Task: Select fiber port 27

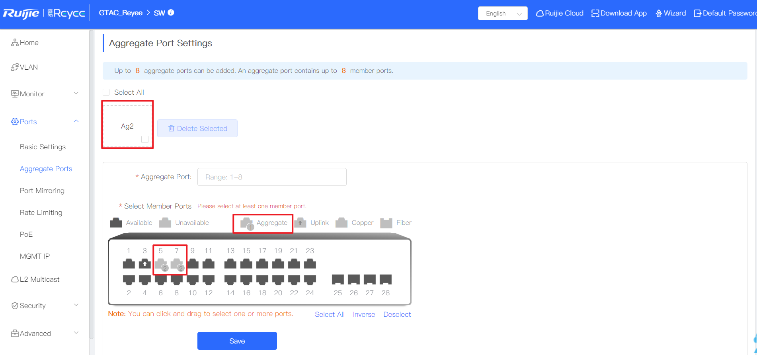Action: [x=370, y=279]
